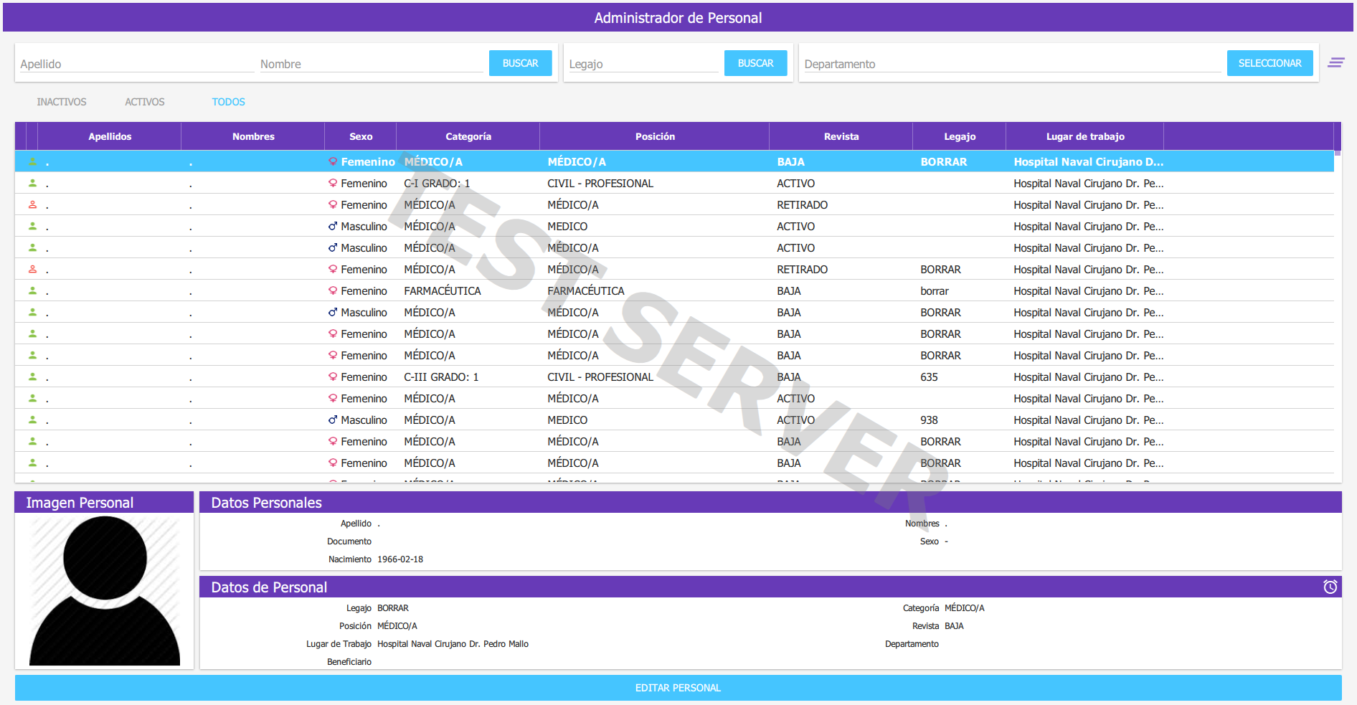Viewport: 1357px width, 705px height.
Task: Sort records by the Revista column header
Action: point(841,136)
